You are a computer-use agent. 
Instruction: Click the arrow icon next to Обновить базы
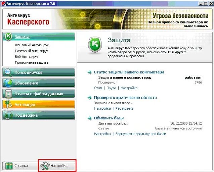click(x=89, y=118)
